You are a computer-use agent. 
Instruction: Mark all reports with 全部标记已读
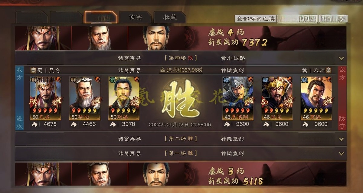(256, 18)
